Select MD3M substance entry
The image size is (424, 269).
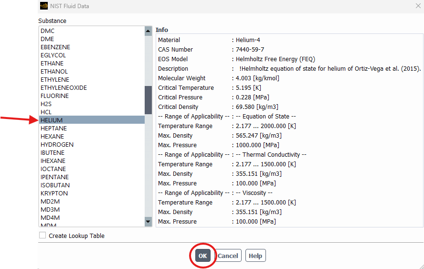(x=92, y=209)
